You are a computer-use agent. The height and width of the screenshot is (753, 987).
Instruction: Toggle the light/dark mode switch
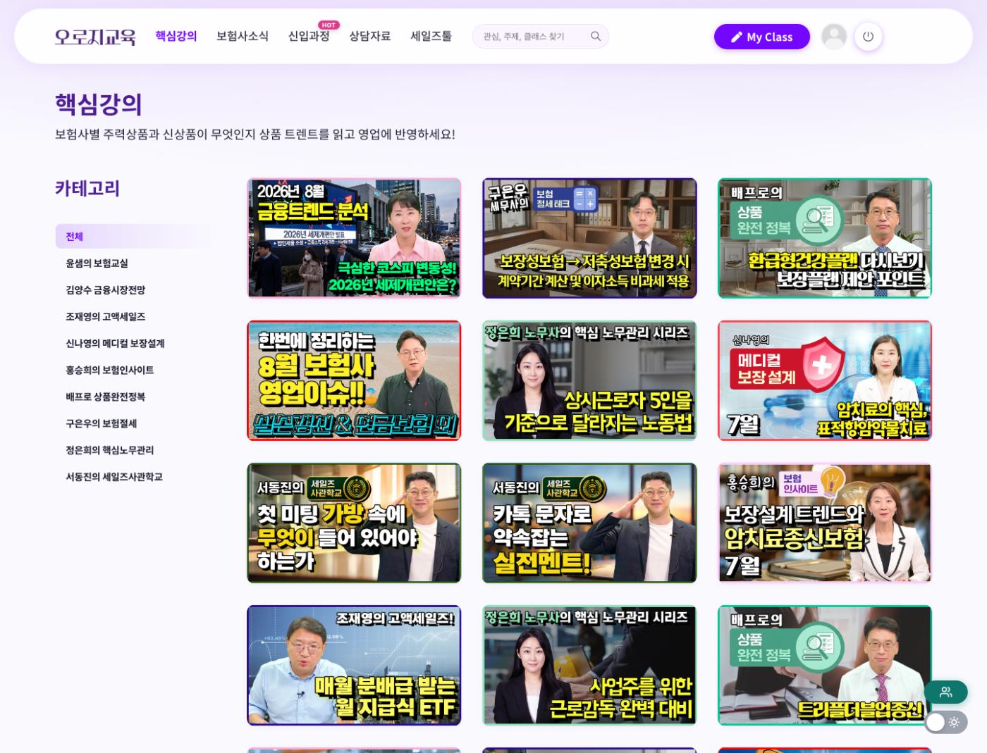(x=945, y=722)
